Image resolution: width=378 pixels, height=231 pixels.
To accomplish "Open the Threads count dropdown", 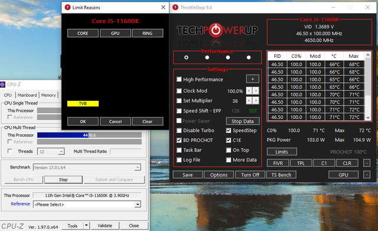I will coord(61,151).
